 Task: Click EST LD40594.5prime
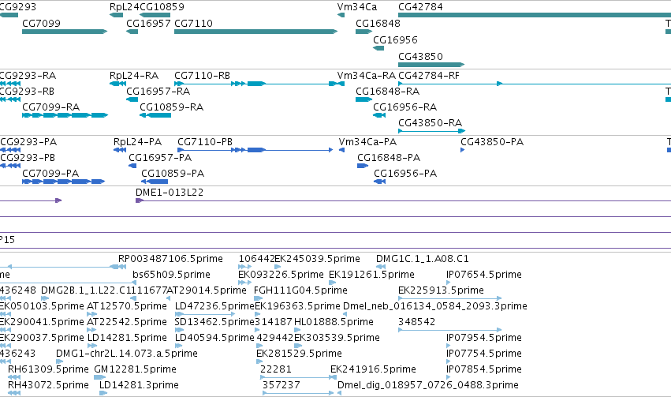[x=214, y=338]
